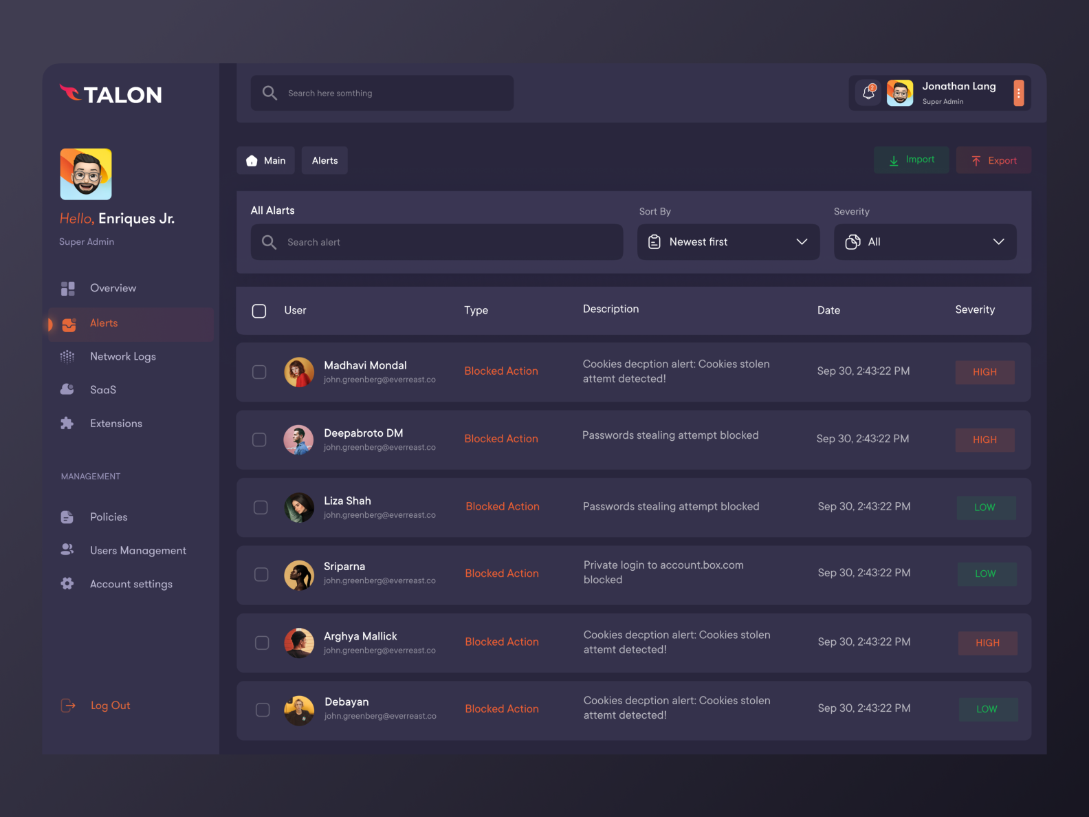
Task: Click the Network Logs icon
Action: click(67, 356)
